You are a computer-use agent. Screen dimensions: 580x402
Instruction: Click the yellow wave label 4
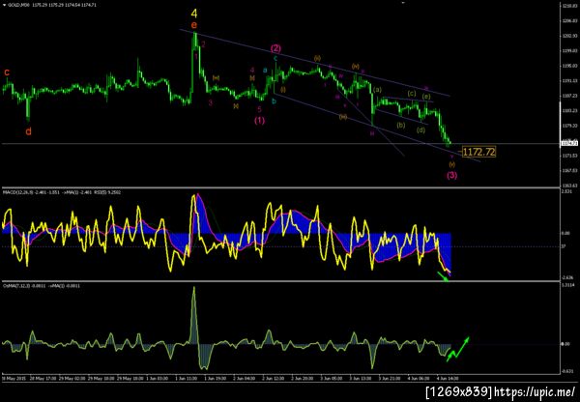tap(194, 14)
